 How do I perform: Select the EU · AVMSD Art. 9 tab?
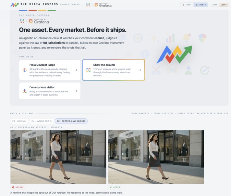(41, 121)
